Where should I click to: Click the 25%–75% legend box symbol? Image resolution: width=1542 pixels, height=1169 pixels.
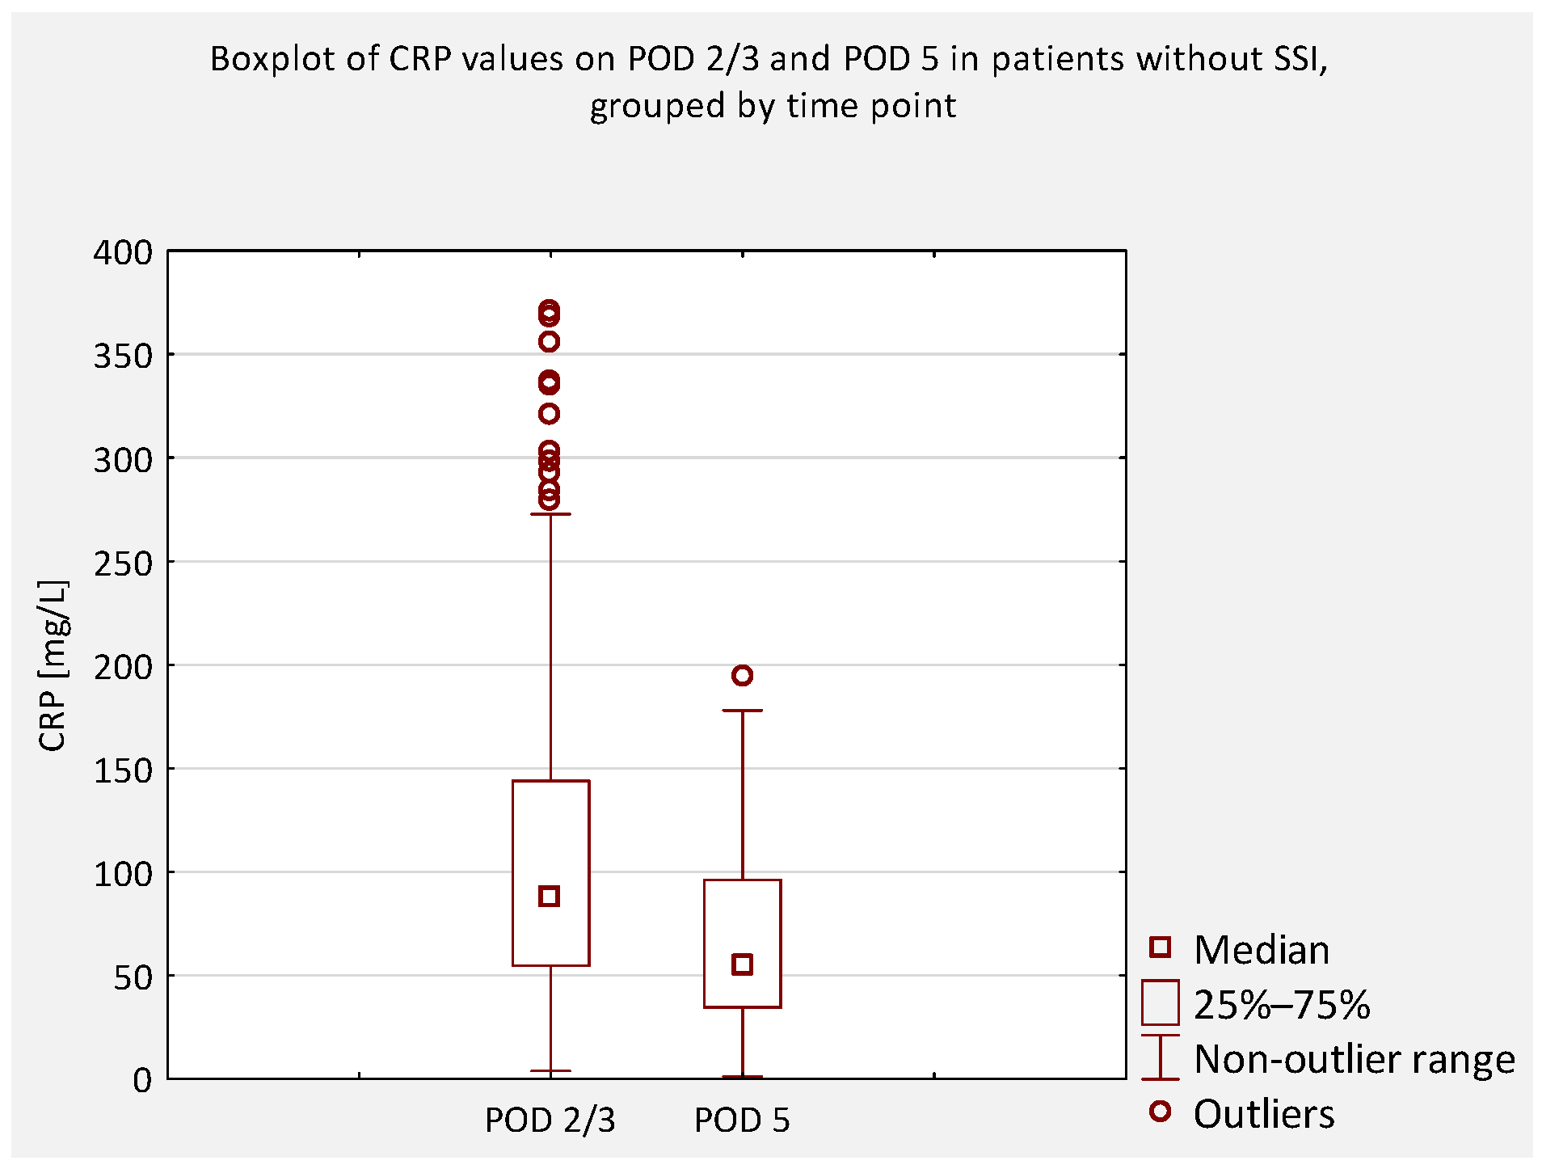tap(1160, 1002)
